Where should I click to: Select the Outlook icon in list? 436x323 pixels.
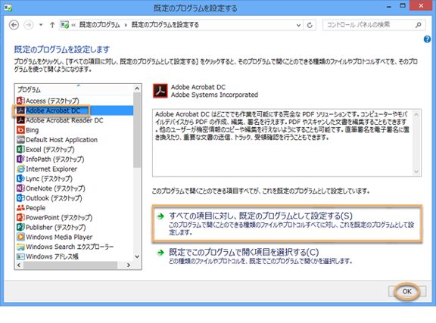20,198
